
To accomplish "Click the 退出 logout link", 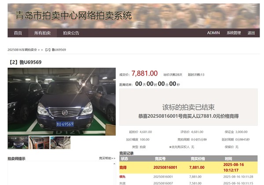I will (x=251, y=33).
